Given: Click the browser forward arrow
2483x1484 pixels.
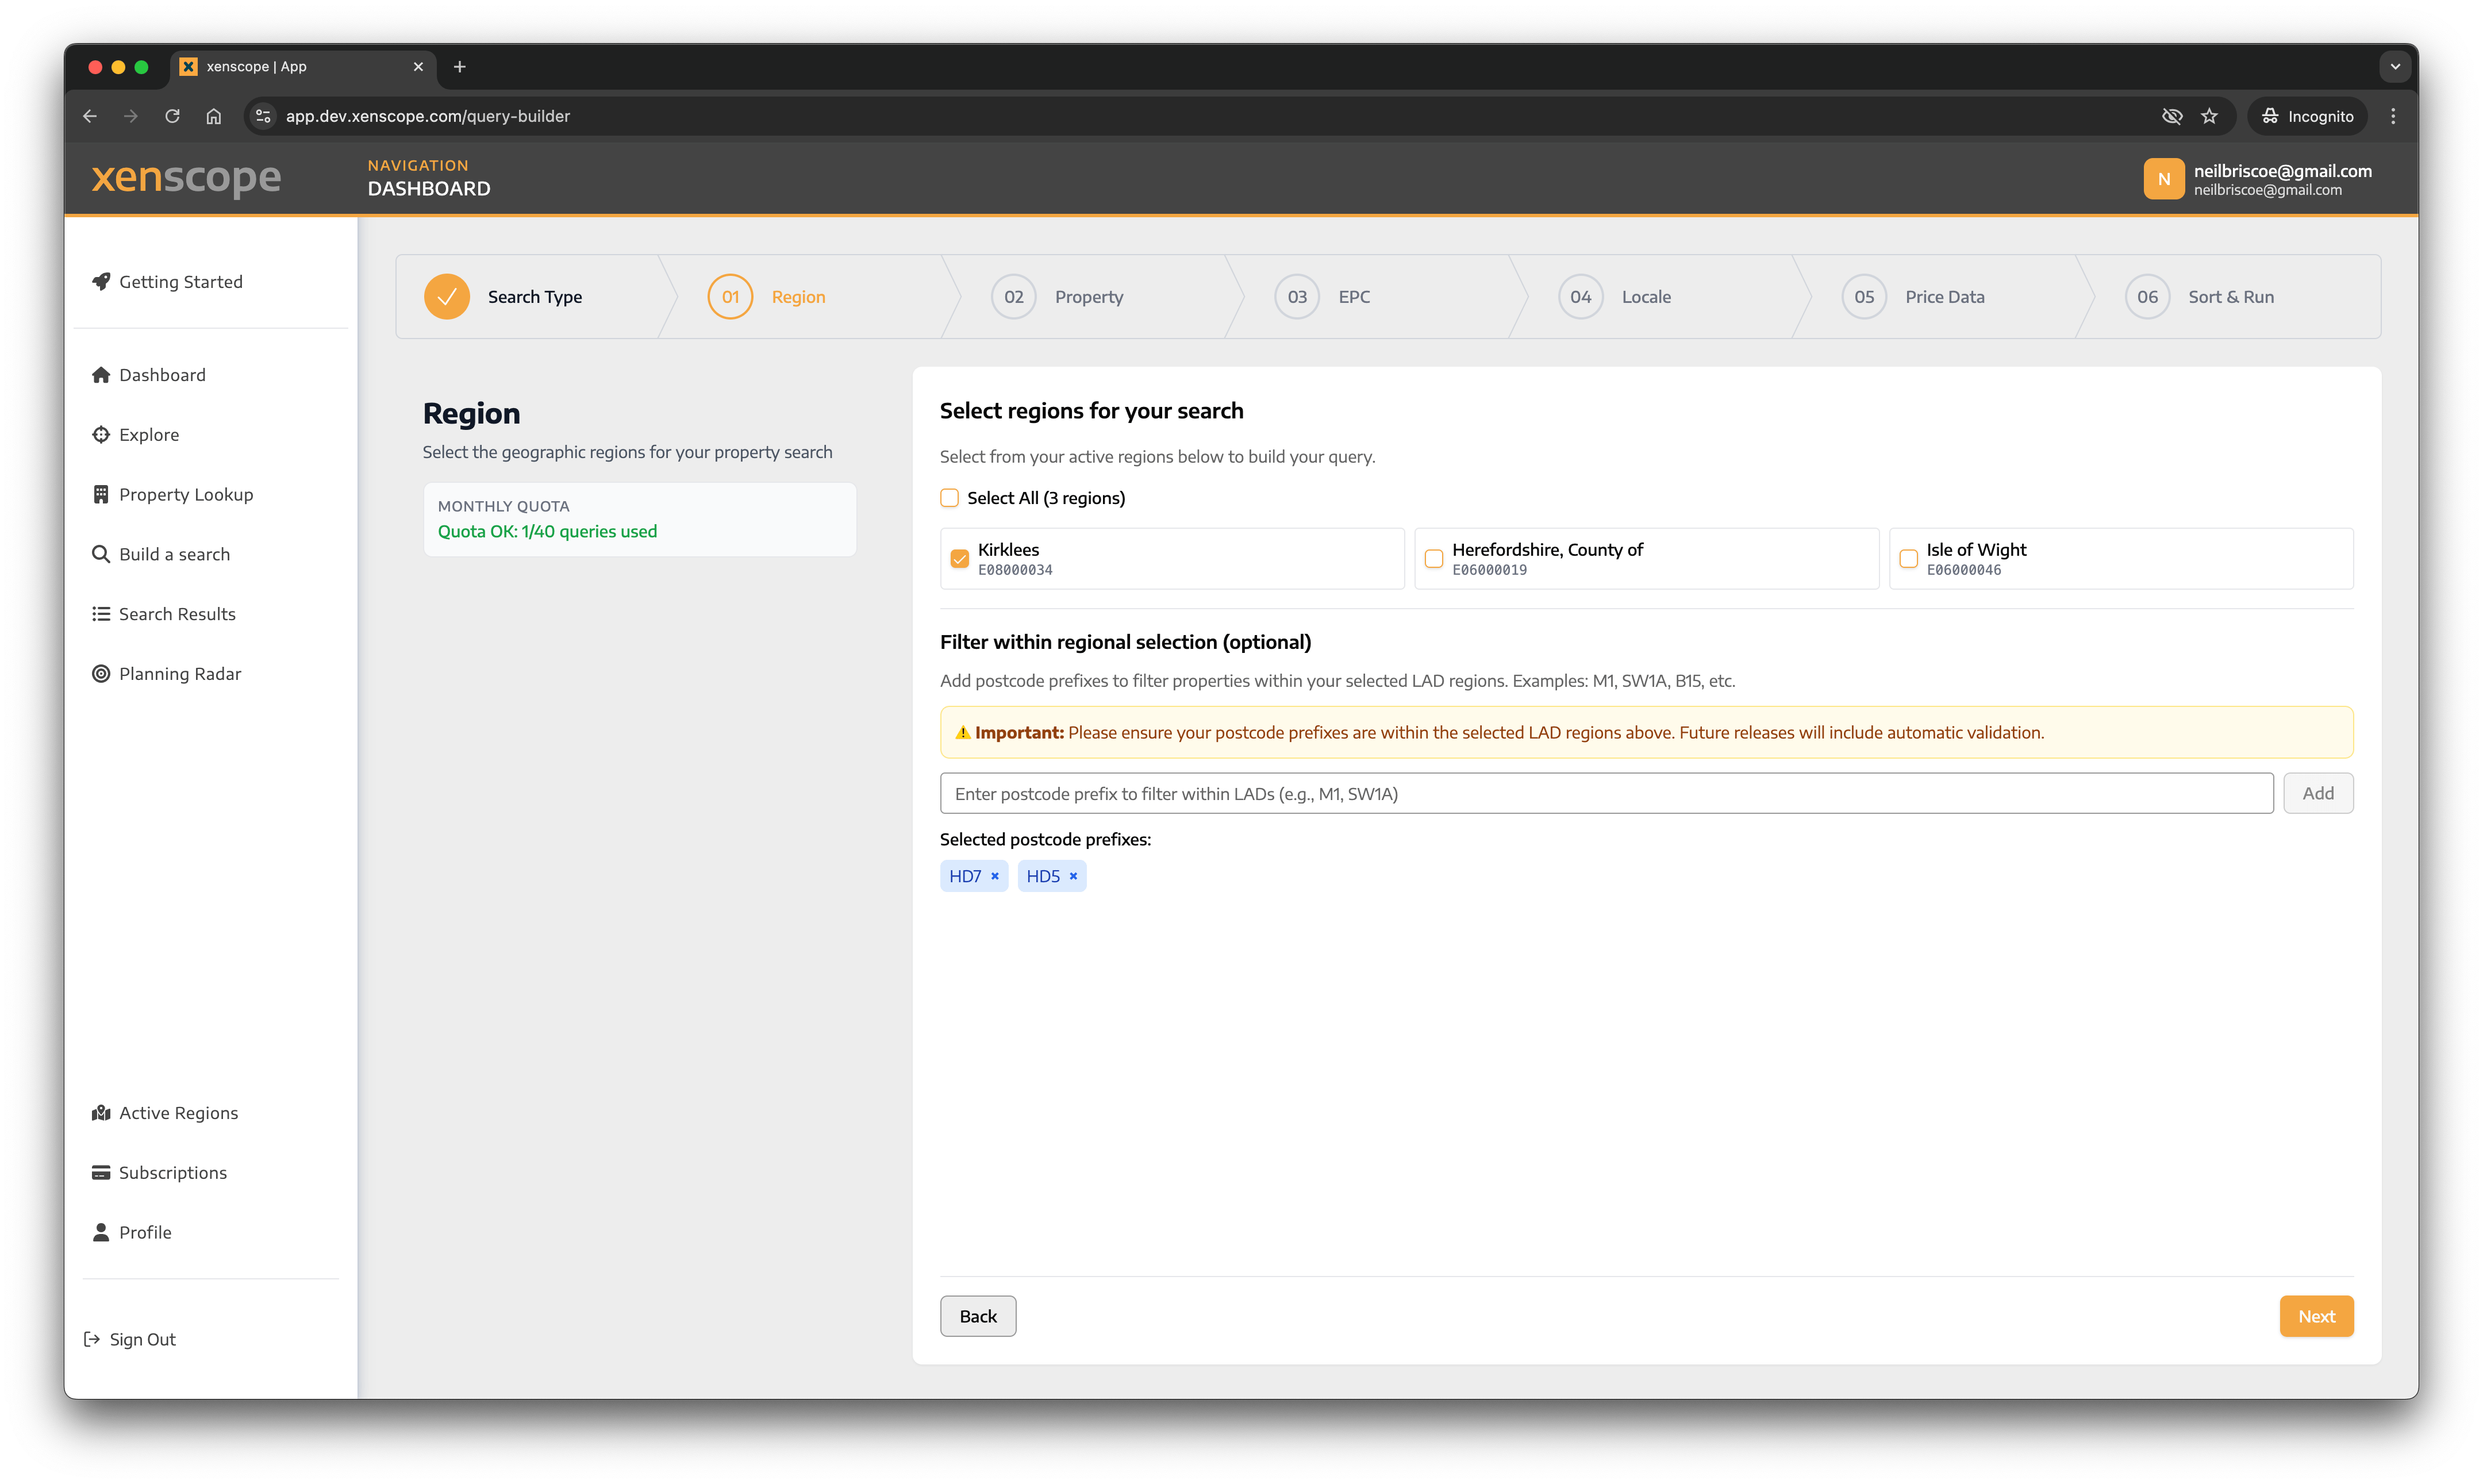Looking at the screenshot, I should (x=131, y=116).
